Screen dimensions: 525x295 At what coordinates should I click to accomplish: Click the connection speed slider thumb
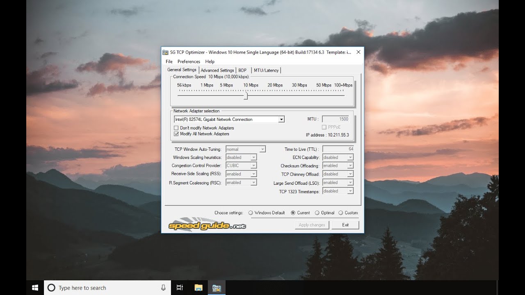click(x=246, y=95)
